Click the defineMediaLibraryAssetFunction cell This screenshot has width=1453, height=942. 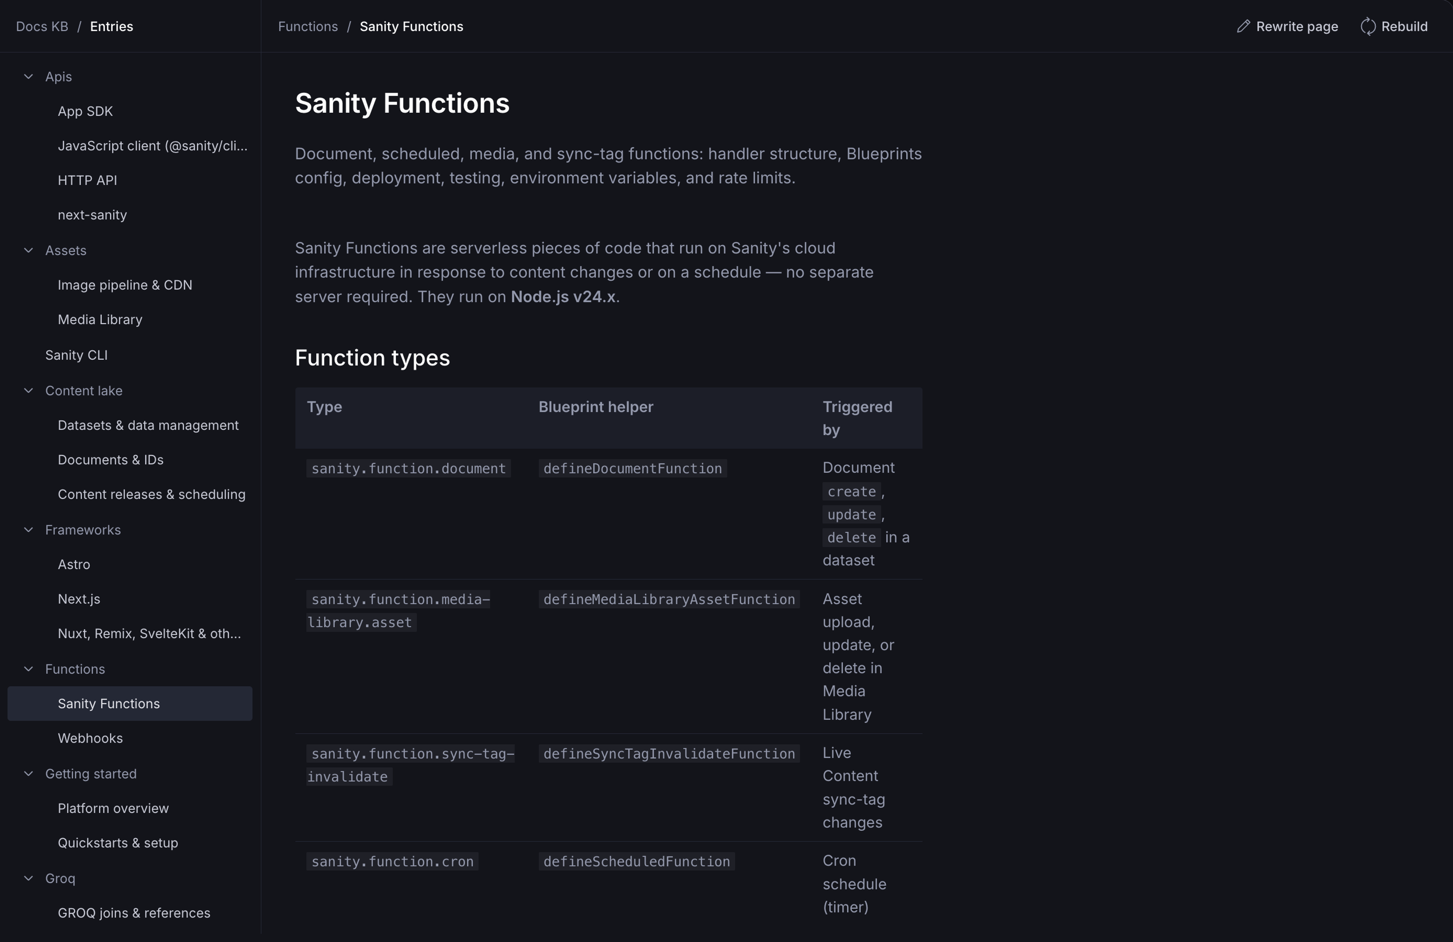tap(669, 600)
